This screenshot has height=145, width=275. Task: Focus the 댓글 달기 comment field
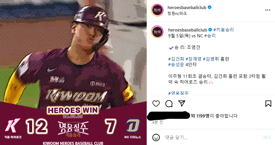(x=212, y=137)
